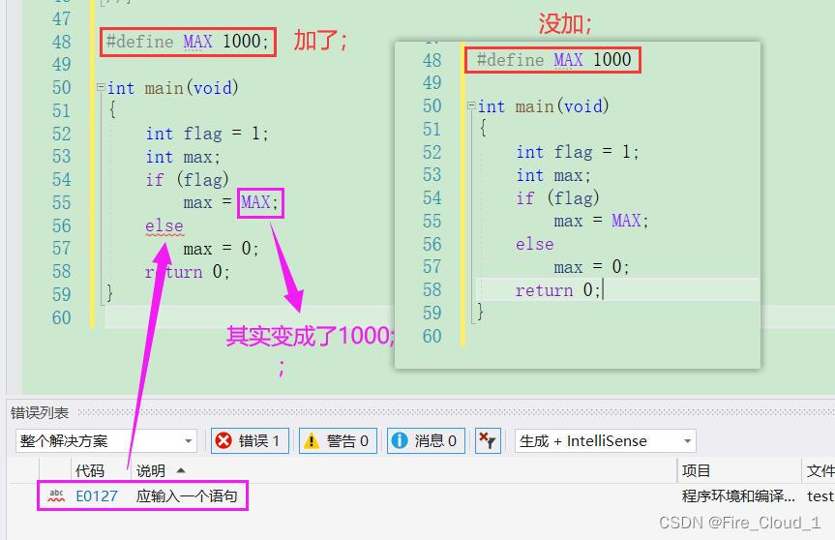Toggle the 警告 0 filter button

tap(338, 441)
